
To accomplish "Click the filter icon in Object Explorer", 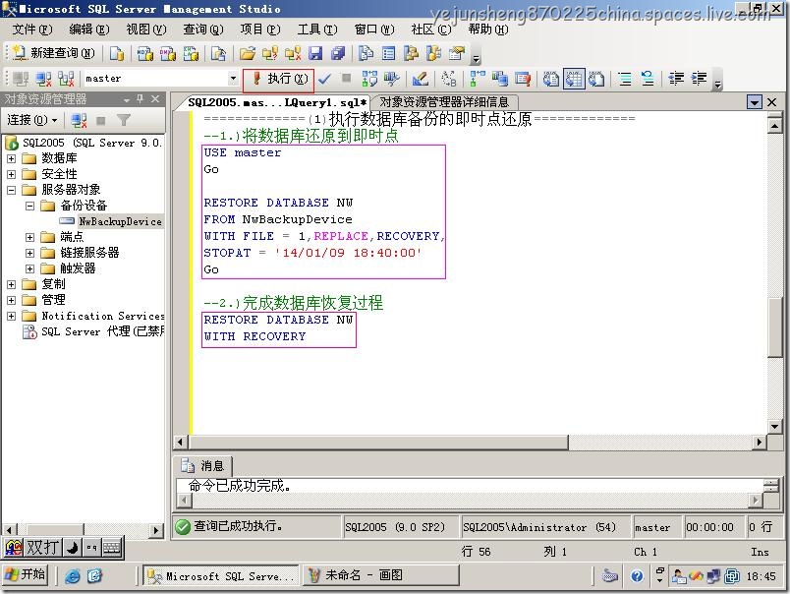I will tap(124, 120).
